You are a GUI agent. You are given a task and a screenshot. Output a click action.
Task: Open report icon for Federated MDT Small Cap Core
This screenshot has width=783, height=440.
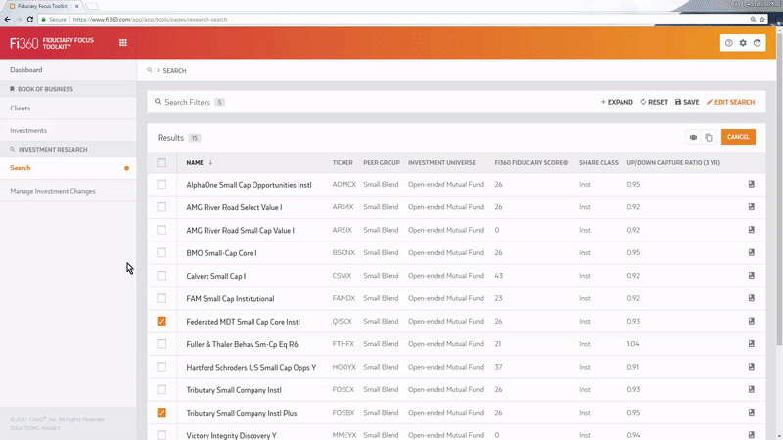[x=751, y=322]
